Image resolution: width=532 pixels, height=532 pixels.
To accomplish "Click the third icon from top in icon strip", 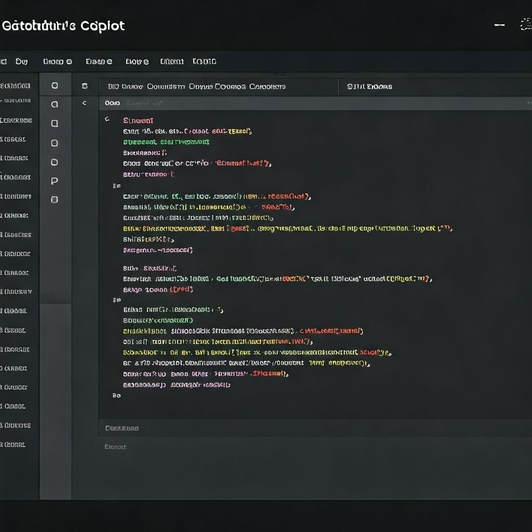I will point(55,124).
